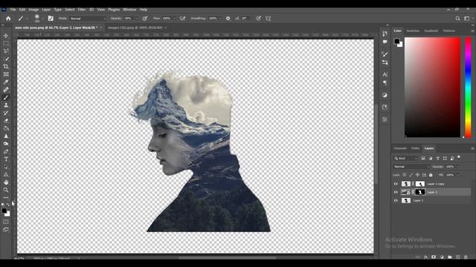Select the Eraser tool
Image resolution: width=476 pixels, height=267 pixels.
point(6,120)
